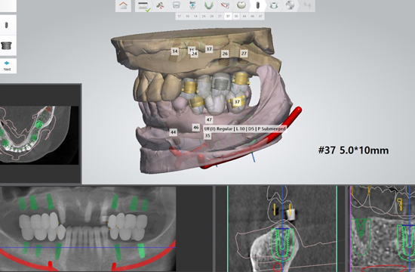Select implant label 44 on the 3D model
This screenshot has height=272, width=415.
[173, 132]
